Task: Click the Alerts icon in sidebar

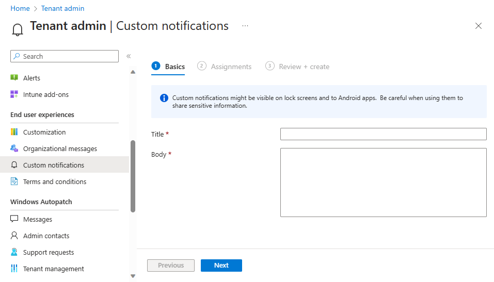Action: 14,78
